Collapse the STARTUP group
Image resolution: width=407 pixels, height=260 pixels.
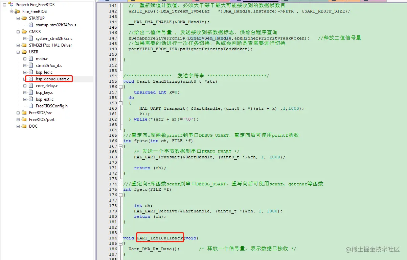[18, 18]
